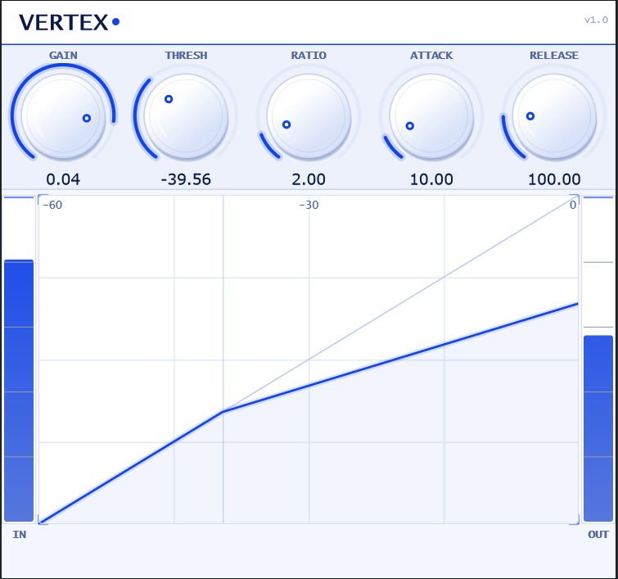The width and height of the screenshot is (618, 579).
Task: Click the ATTACK knob
Action: pos(431,116)
